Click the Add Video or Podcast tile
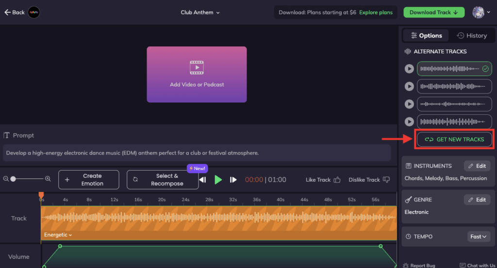The image size is (497, 268). (197, 74)
